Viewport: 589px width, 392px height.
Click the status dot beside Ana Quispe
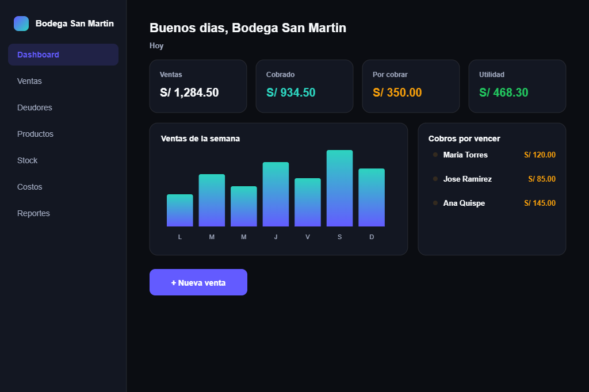click(435, 203)
